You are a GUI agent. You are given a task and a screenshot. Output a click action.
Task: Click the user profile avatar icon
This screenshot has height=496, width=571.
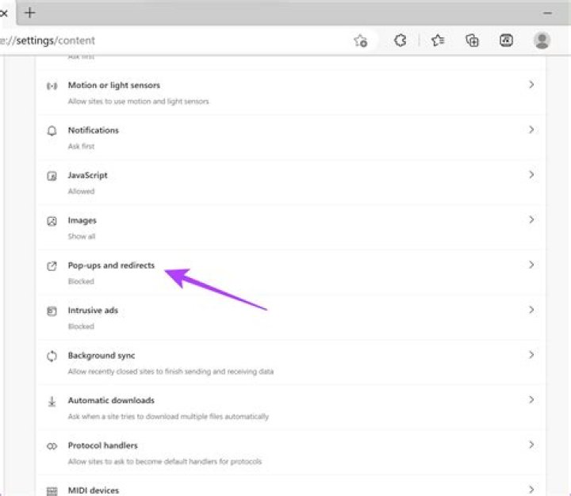pyautogui.click(x=542, y=40)
